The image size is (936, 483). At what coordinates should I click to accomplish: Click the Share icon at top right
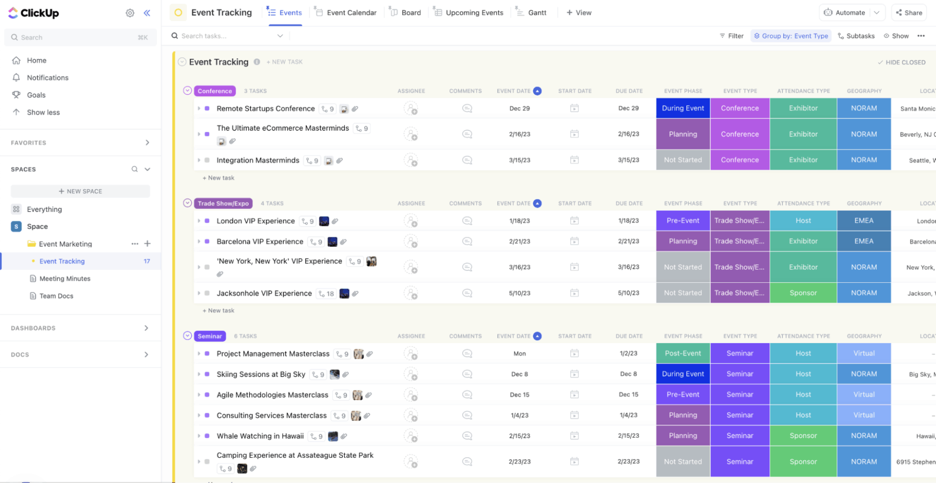point(908,12)
